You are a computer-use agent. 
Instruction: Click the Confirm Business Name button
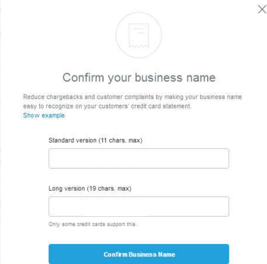139,254
